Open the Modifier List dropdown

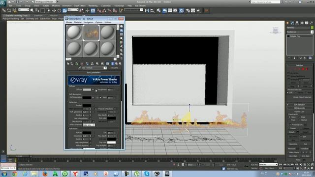300,32
